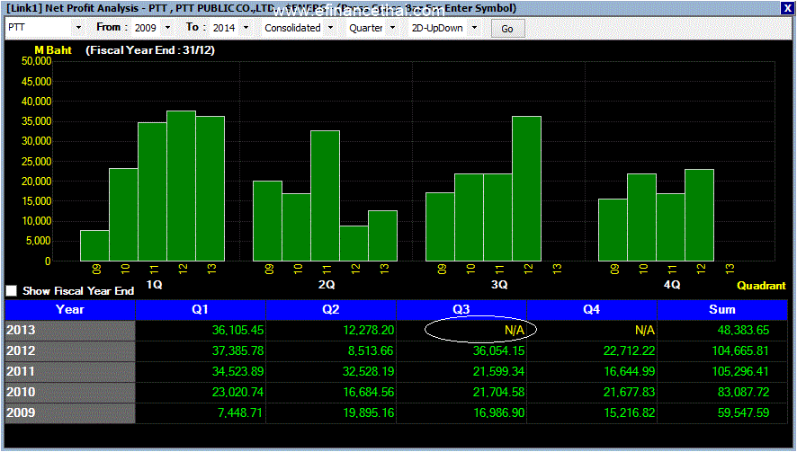Click the 83,087.72 sum cell
Image resolution: width=797 pixels, height=452 pixels.
(722, 393)
